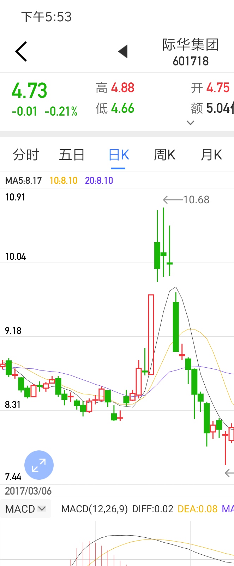Open the 月K monthly chart tab
This screenshot has width=234, height=566.
point(211,155)
